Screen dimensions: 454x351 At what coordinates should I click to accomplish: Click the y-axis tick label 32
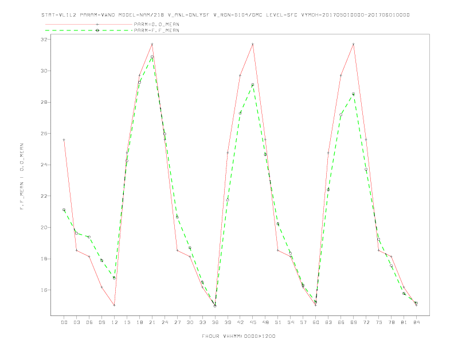(44, 40)
